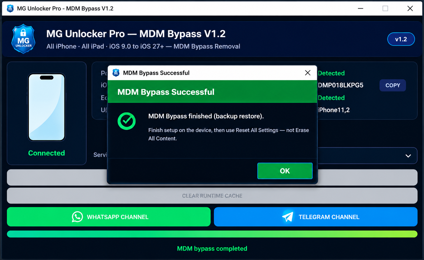Screen dimensions: 424x260
Task: Click the Clear Runtime Cache button
Action: click(212, 196)
